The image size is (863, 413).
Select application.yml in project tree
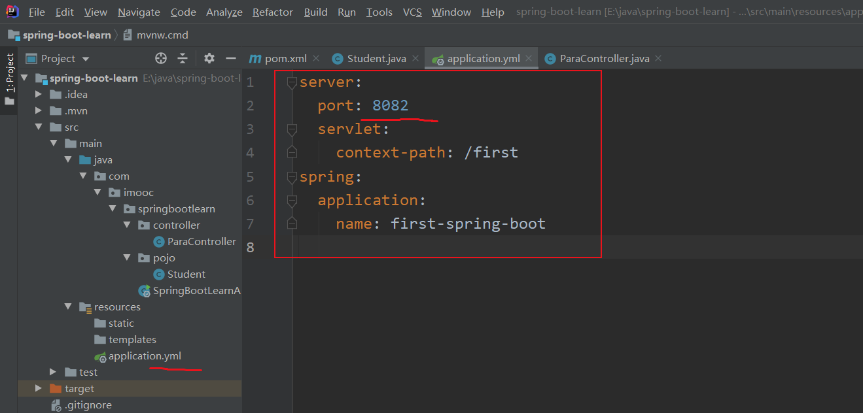tap(138, 355)
